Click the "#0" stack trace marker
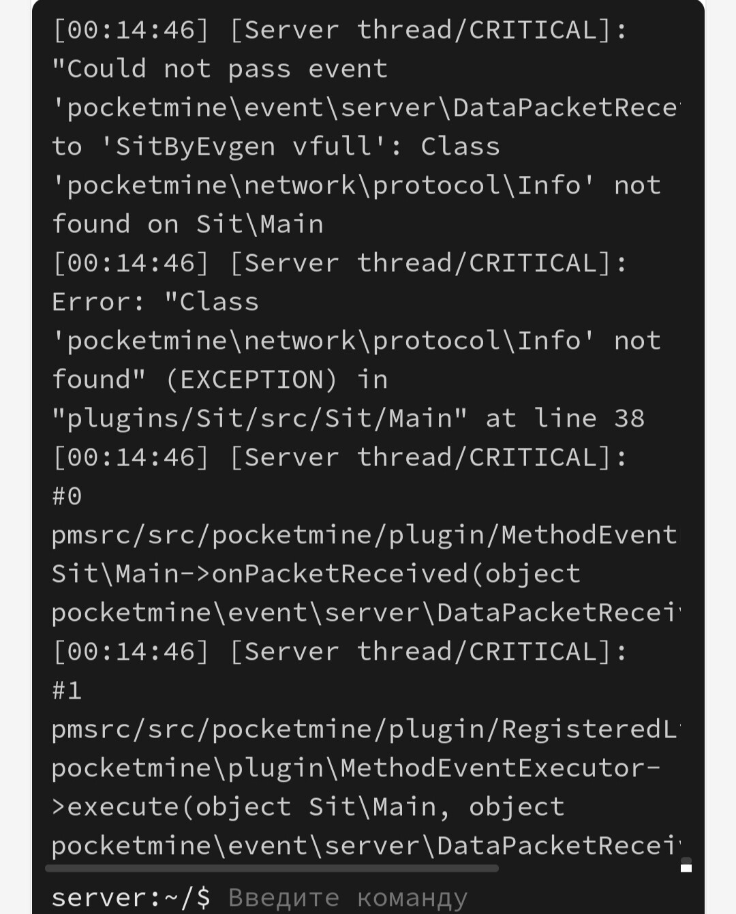736x914 pixels. click(67, 496)
